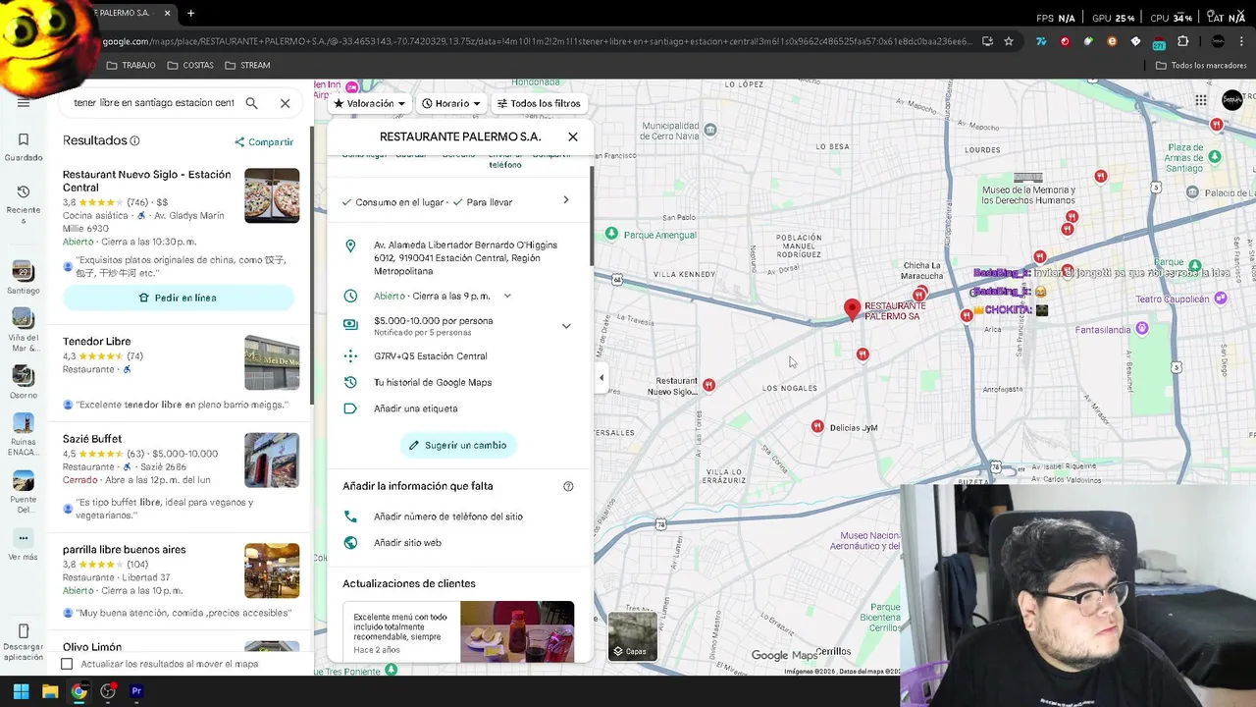Click the plus code G7RV+Q5 row
This screenshot has width=1256, height=707.
459,356
